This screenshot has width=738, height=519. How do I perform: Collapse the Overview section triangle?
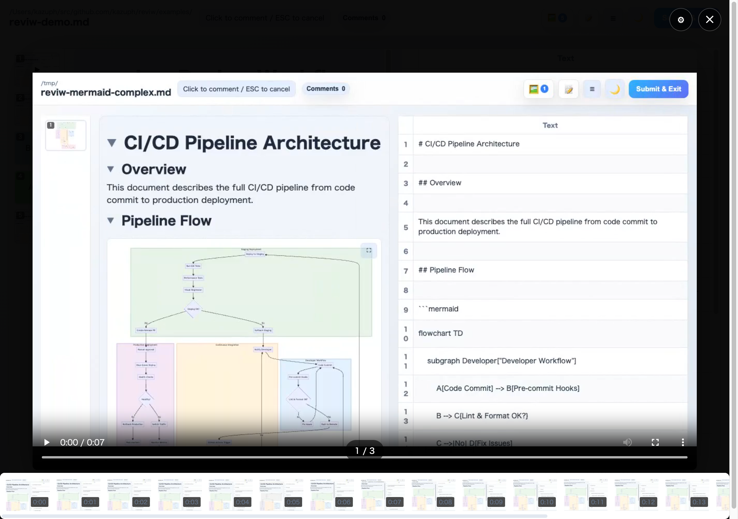[x=111, y=169]
